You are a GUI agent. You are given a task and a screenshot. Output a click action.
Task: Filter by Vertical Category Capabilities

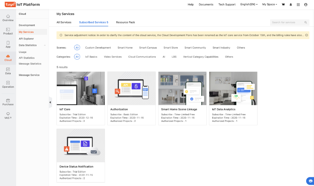click(x=201, y=57)
